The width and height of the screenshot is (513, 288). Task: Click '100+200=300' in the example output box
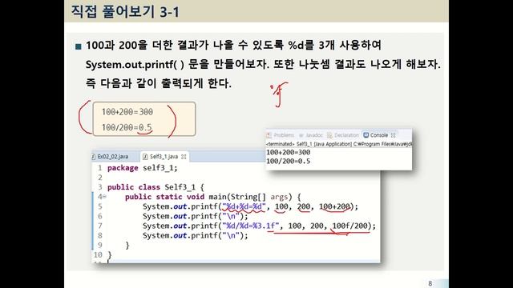(127, 112)
